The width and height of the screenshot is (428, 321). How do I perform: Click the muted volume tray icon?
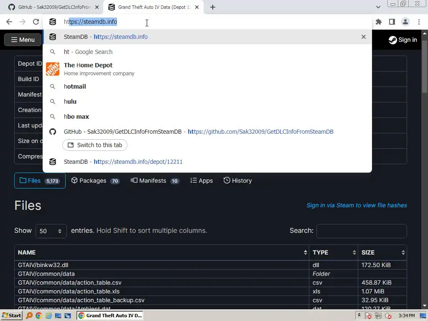pos(388,316)
